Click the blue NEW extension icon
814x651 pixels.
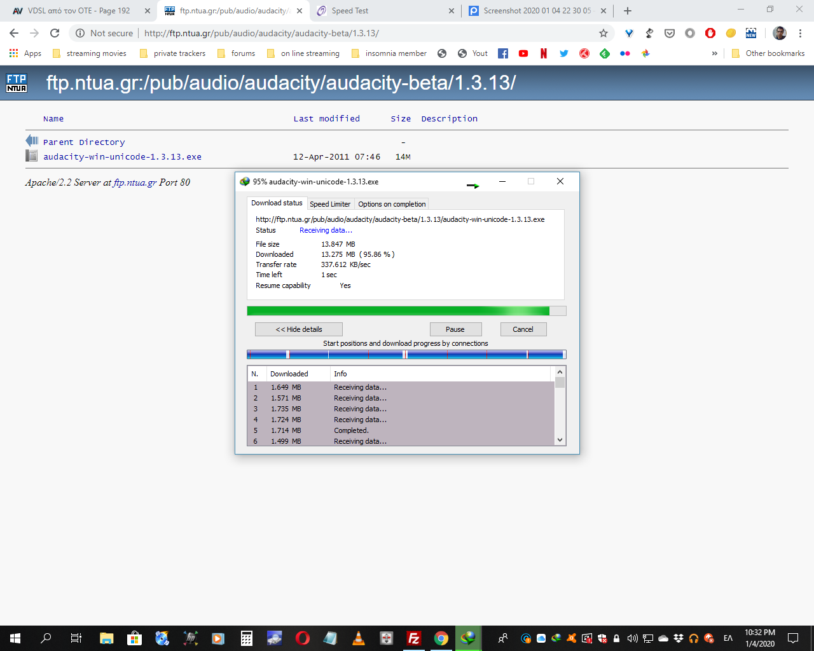click(x=751, y=33)
